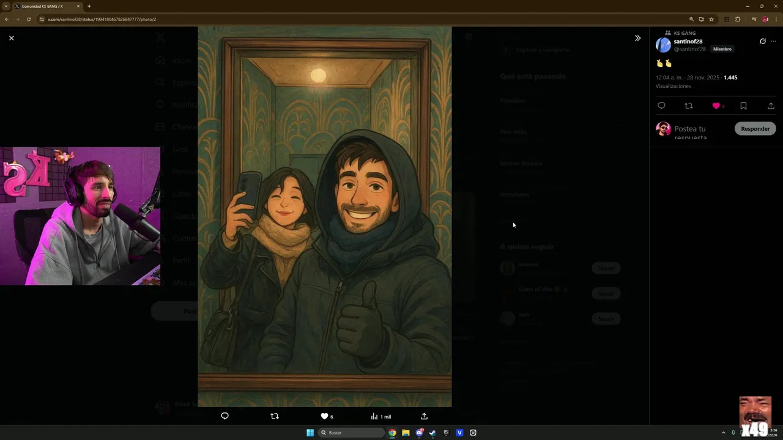
Task: Open File Explorer from taskbar
Action: point(406,433)
